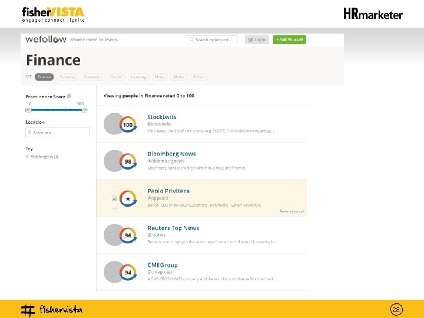The height and width of the screenshot is (318, 424).
Task: Click the Prominence Score slider track
Action: tap(57, 110)
